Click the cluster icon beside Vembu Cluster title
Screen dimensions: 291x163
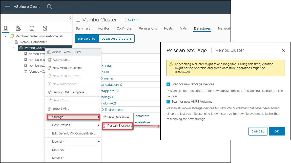pos(78,20)
